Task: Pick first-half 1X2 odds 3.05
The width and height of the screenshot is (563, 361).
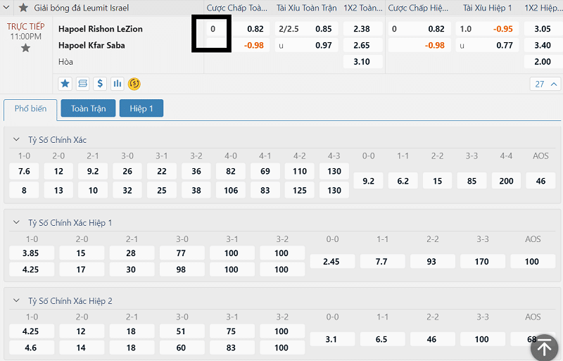Action: [543, 29]
